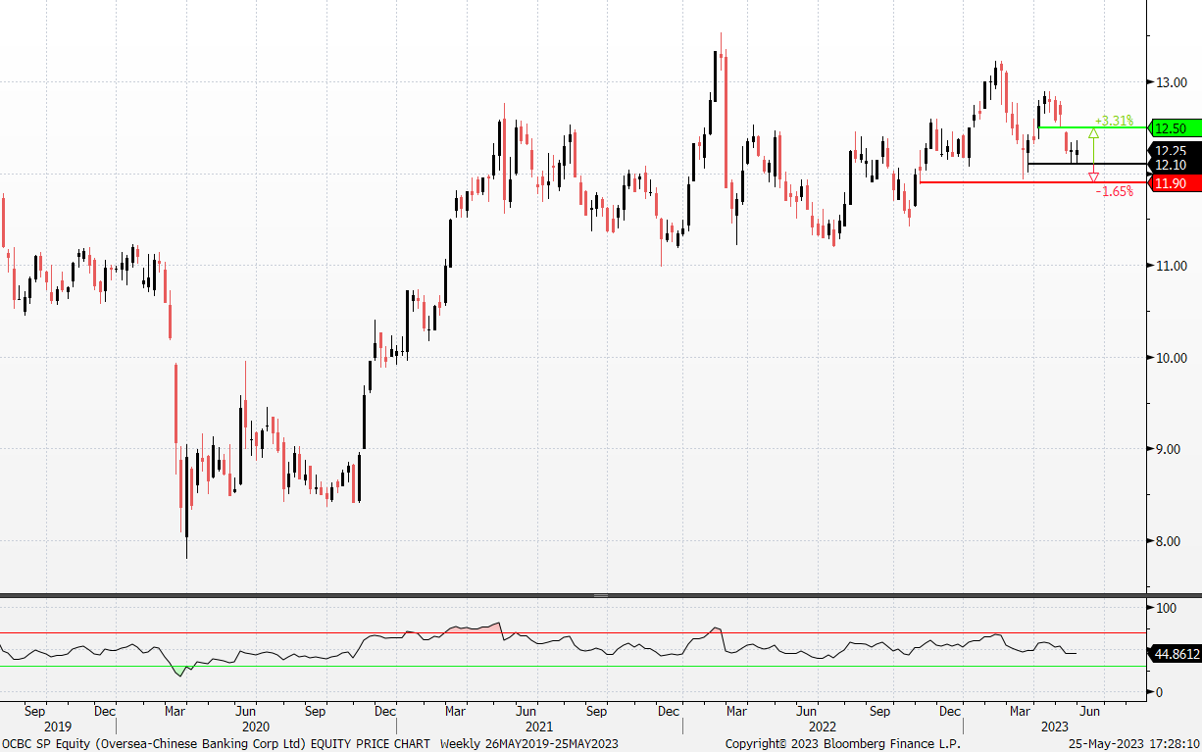The image size is (1202, 752).
Task: Click the black 12.25 last price label
Action: 1173,150
